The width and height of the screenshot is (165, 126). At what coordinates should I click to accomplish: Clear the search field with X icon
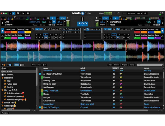[163, 65]
